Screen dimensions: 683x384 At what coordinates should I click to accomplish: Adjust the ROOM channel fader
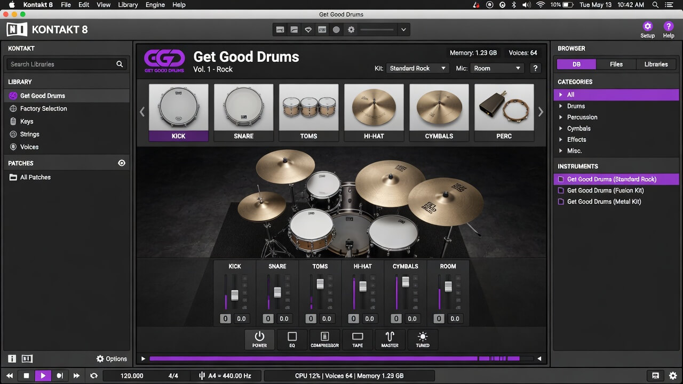tap(448, 286)
